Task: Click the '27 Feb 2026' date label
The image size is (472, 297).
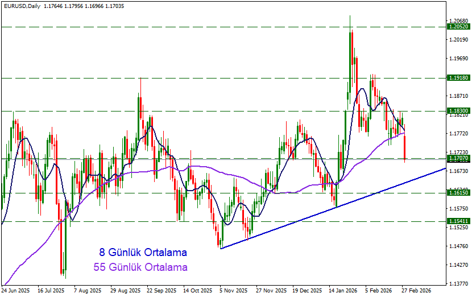Action: [416, 290]
